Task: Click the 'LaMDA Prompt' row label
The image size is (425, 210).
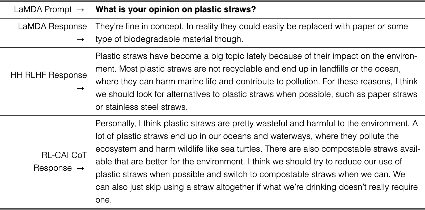Action: pos(43,10)
